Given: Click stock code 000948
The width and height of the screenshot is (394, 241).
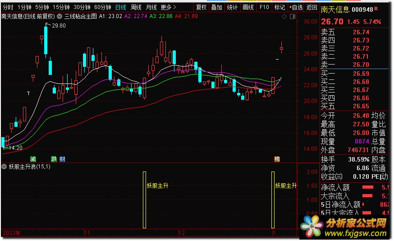Looking at the screenshot, I should click(362, 9).
